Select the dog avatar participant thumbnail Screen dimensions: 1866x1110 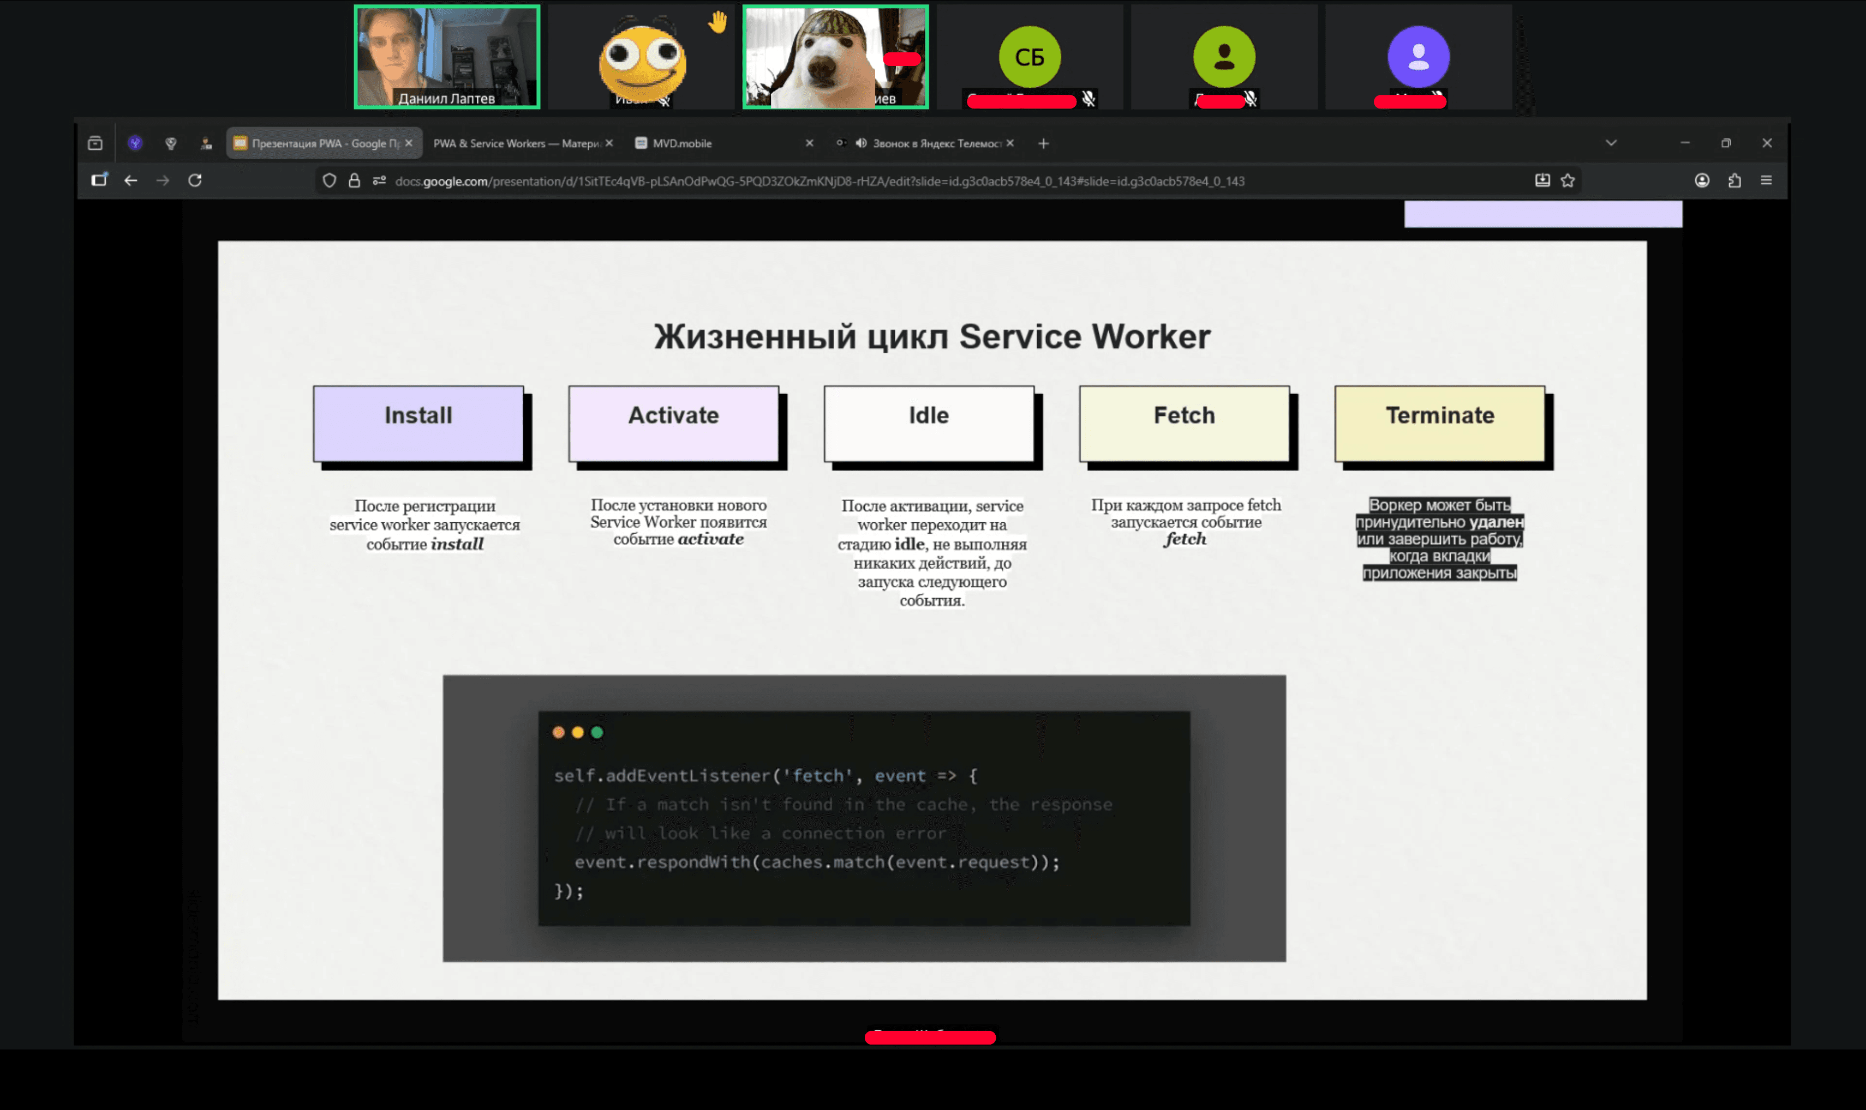(835, 57)
